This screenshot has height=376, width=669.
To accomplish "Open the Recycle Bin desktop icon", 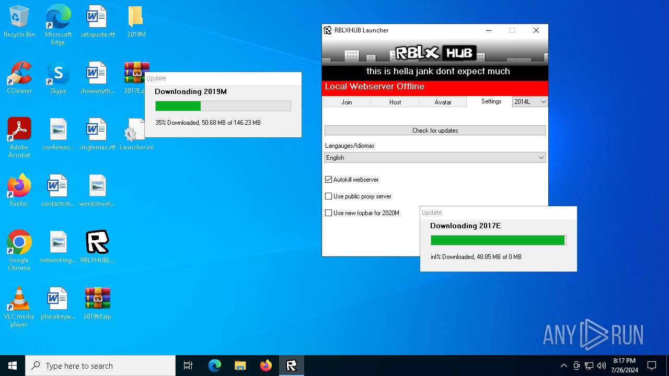I will click(19, 21).
